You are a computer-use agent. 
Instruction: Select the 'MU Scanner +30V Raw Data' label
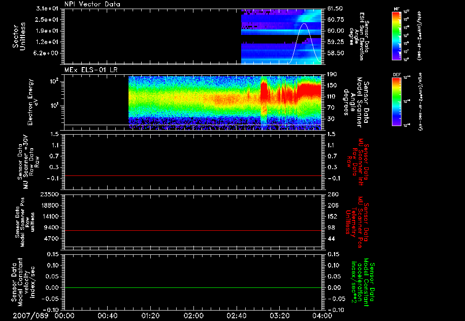point(28,162)
